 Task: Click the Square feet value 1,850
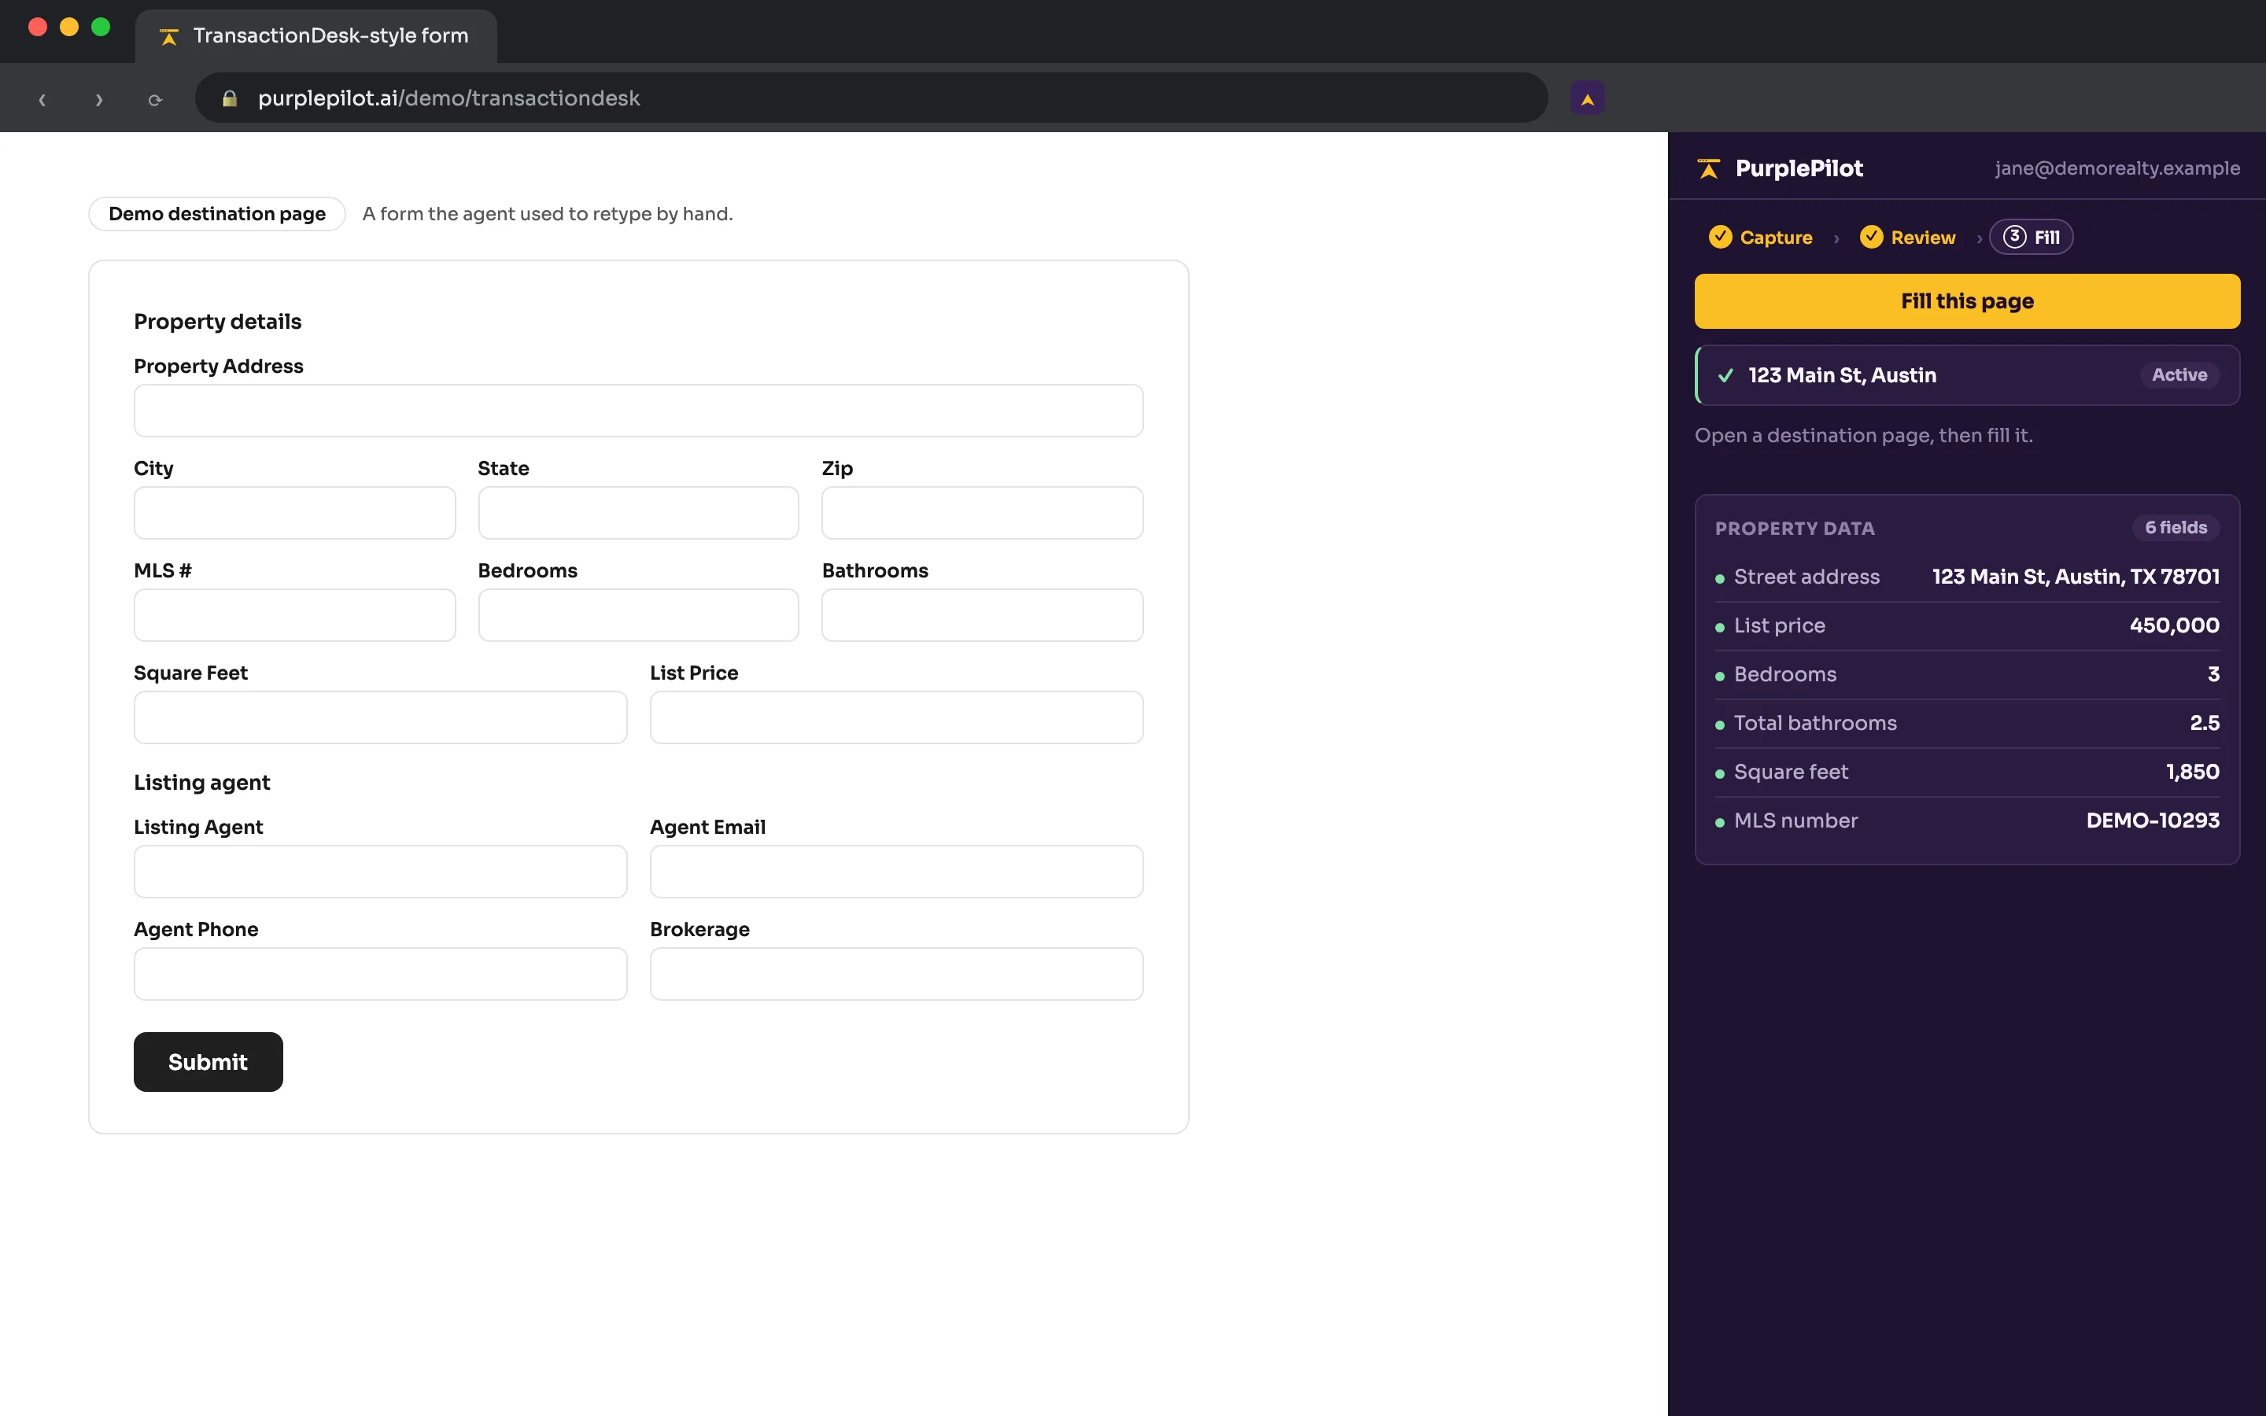tap(2192, 772)
